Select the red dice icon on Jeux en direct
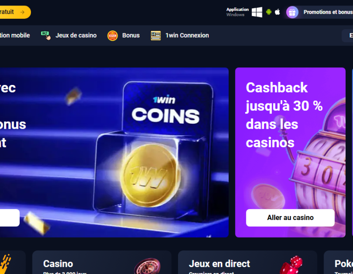Screen dimensions: 353x274 click(291, 265)
